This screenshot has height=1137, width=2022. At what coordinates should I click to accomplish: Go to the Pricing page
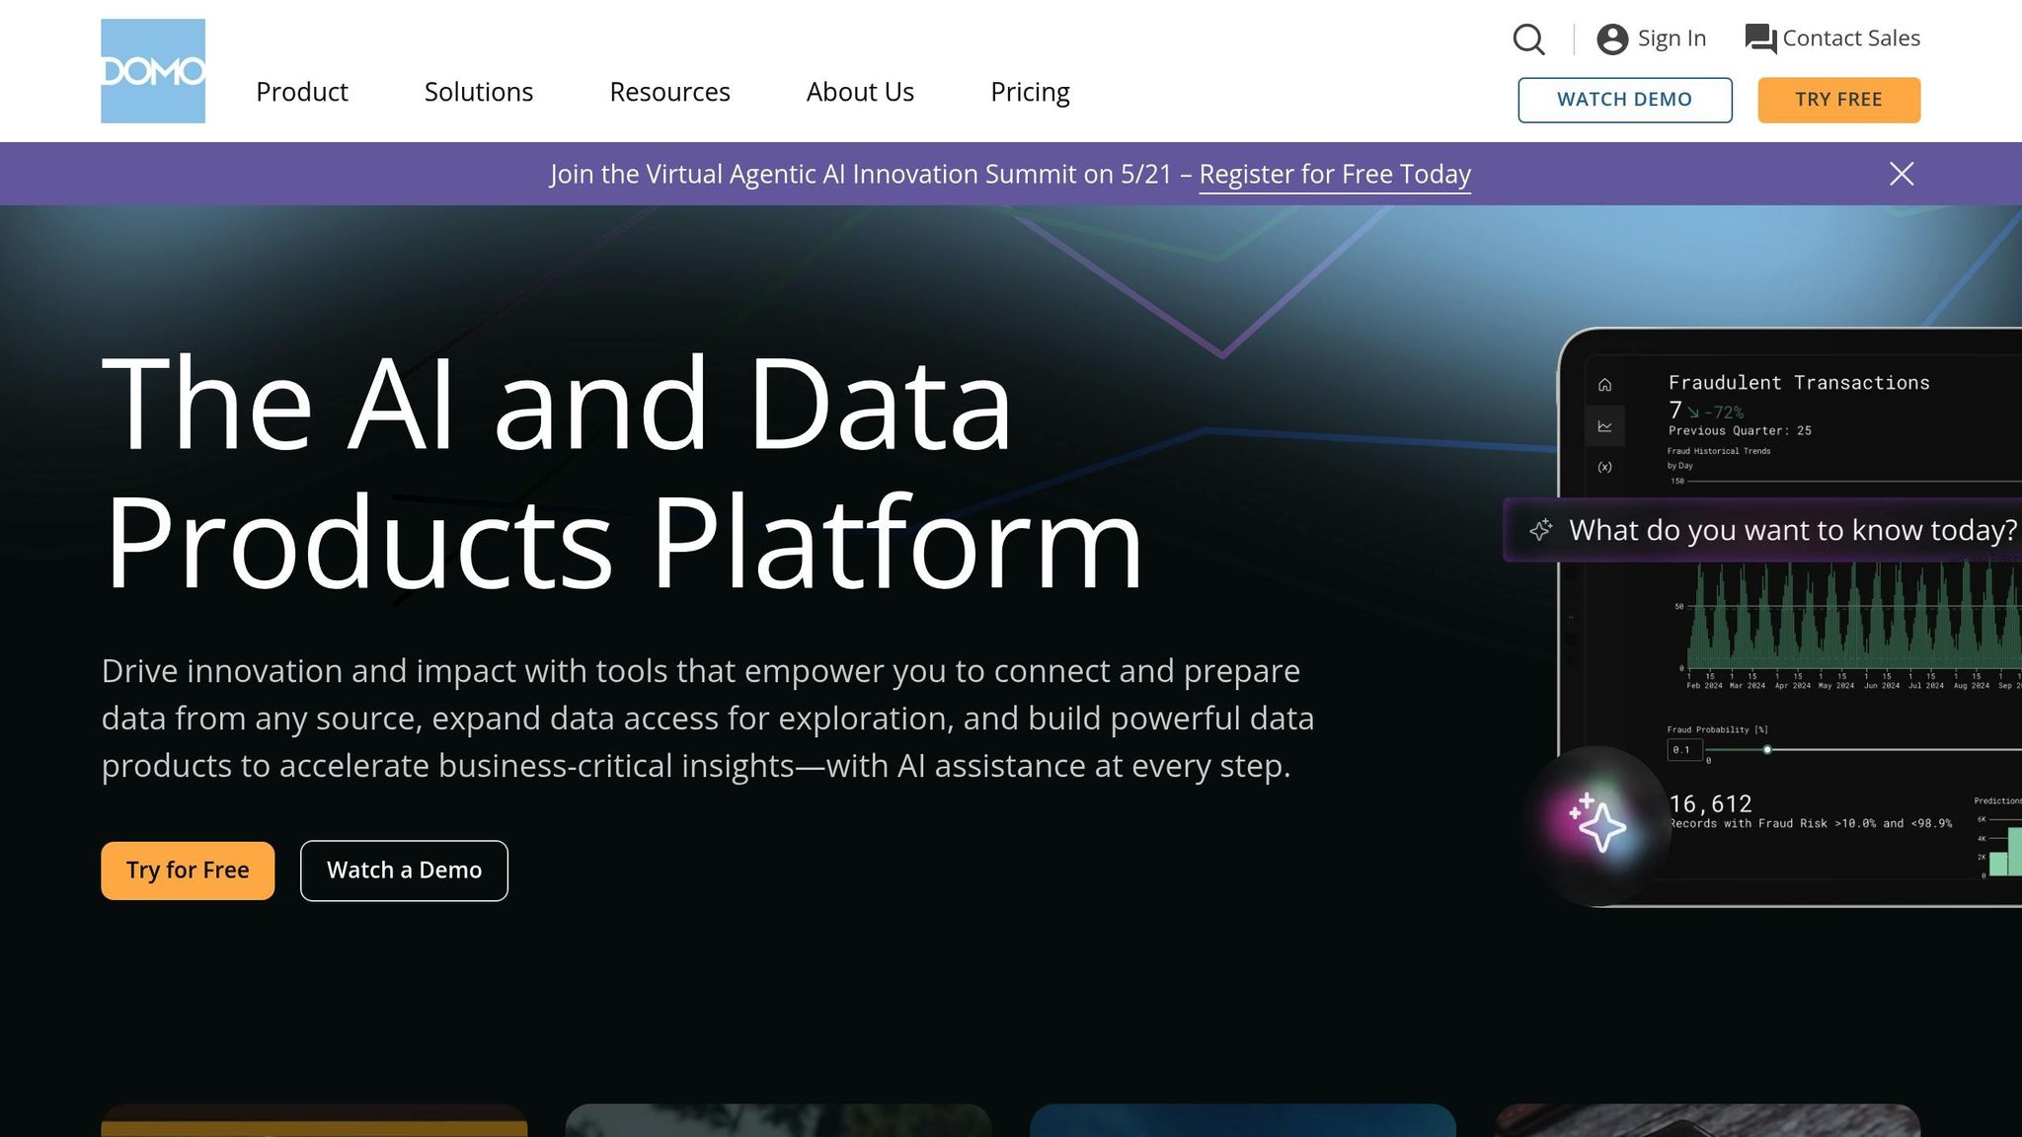[x=1030, y=92]
